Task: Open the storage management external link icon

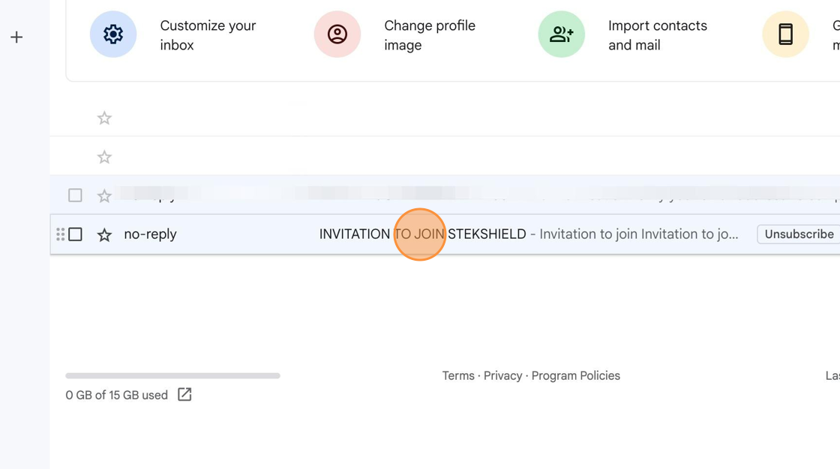Action: point(184,395)
